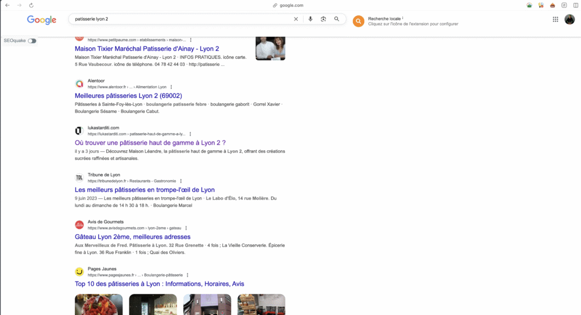The width and height of the screenshot is (581, 315).
Task: Start voice search with microphone icon
Action: pos(310,19)
